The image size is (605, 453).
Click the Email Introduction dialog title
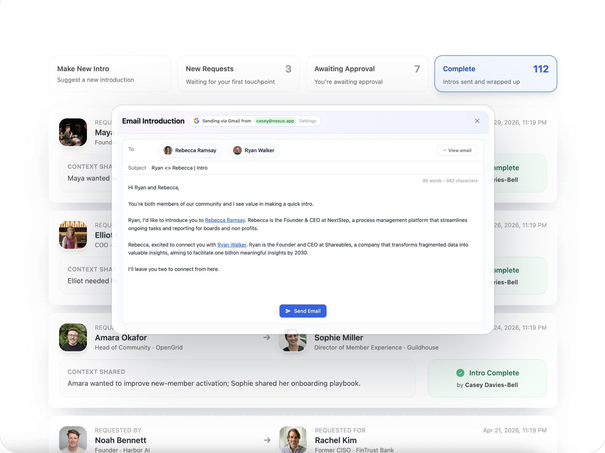(x=153, y=121)
